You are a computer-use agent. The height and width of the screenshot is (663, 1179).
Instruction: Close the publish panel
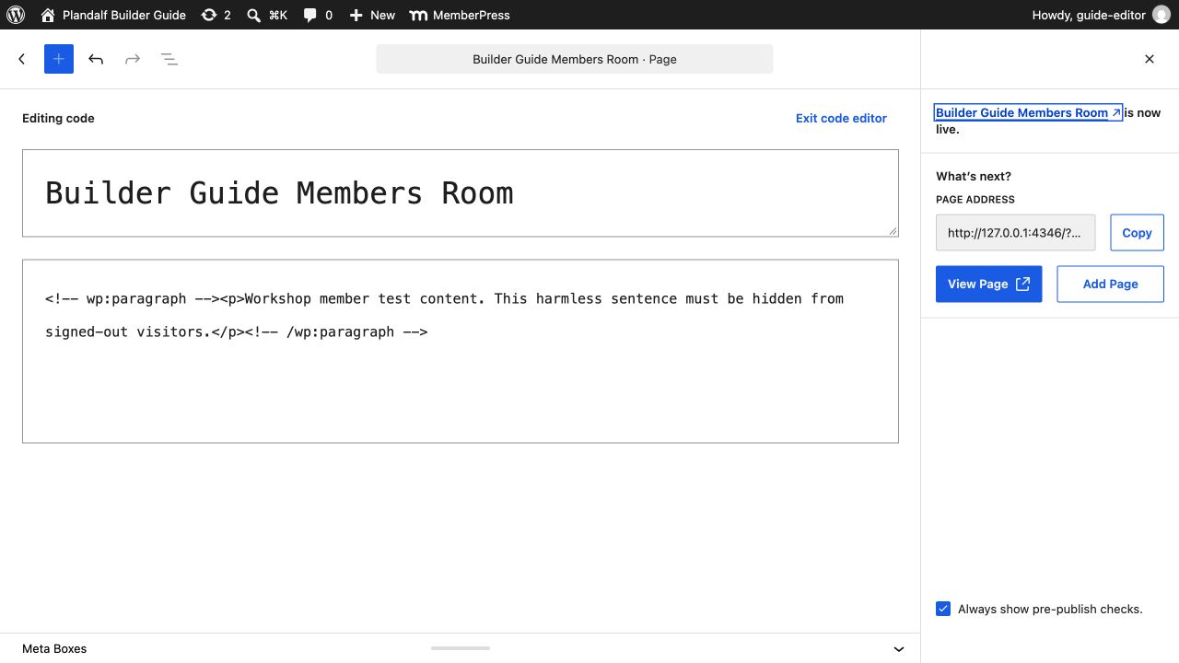(x=1150, y=59)
